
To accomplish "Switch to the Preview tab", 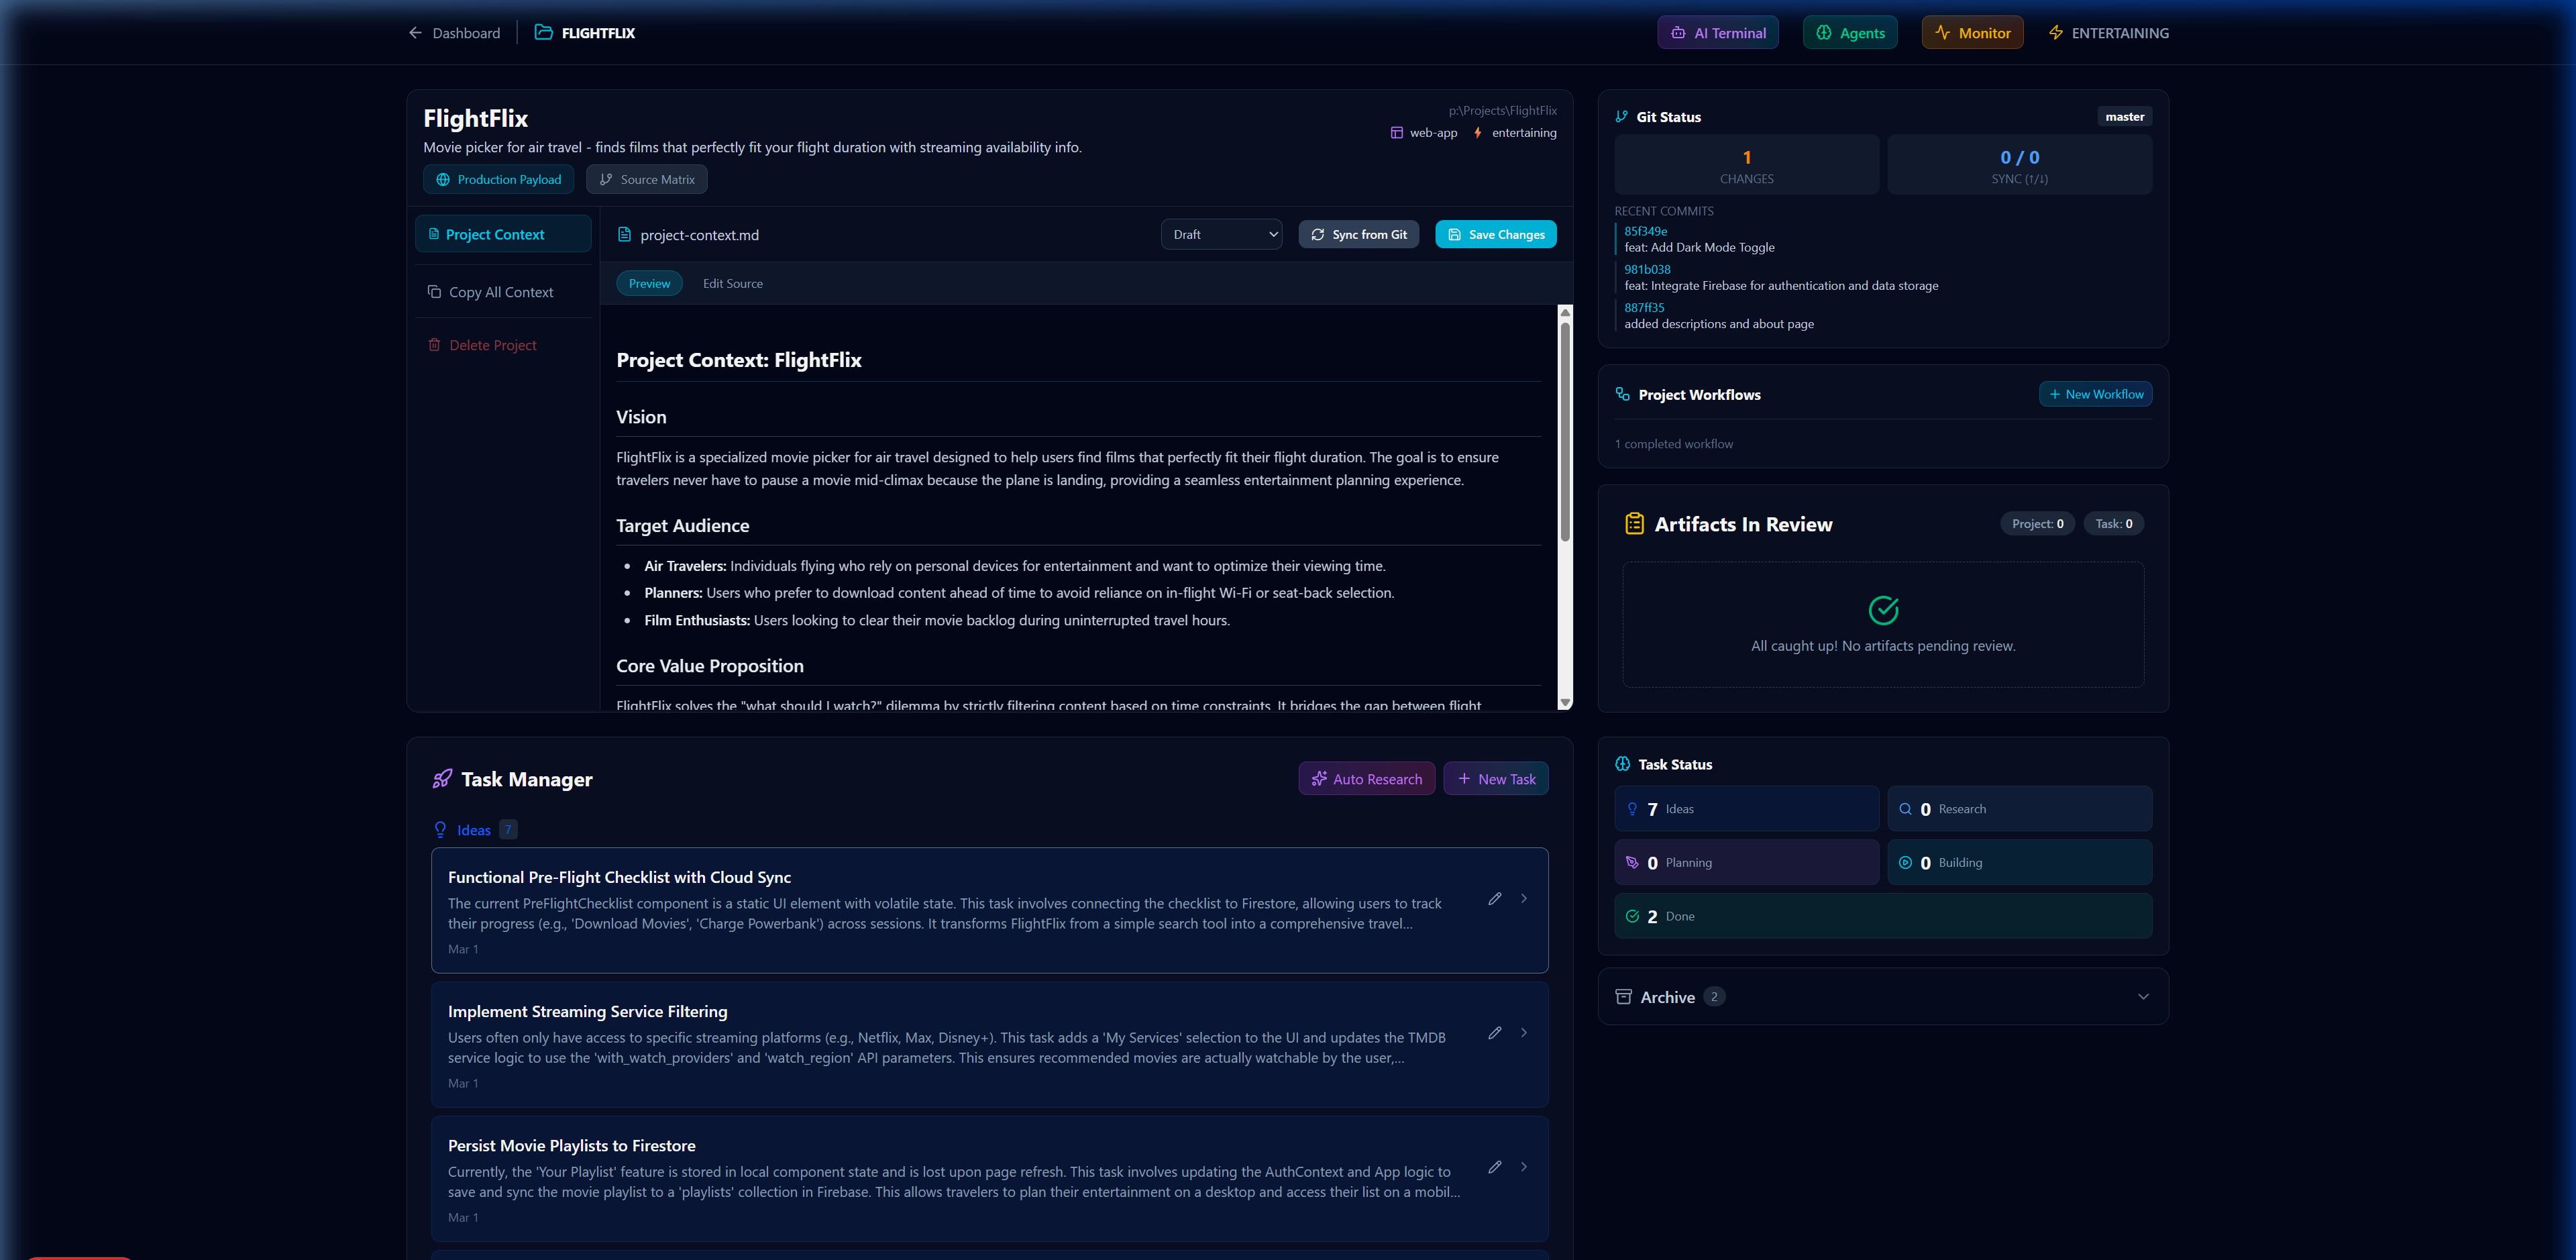I will pyautogui.click(x=649, y=284).
